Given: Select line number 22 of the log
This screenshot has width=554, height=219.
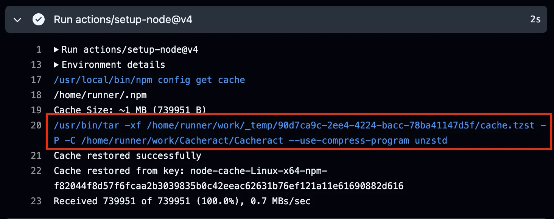Looking at the screenshot, I should [x=36, y=171].
